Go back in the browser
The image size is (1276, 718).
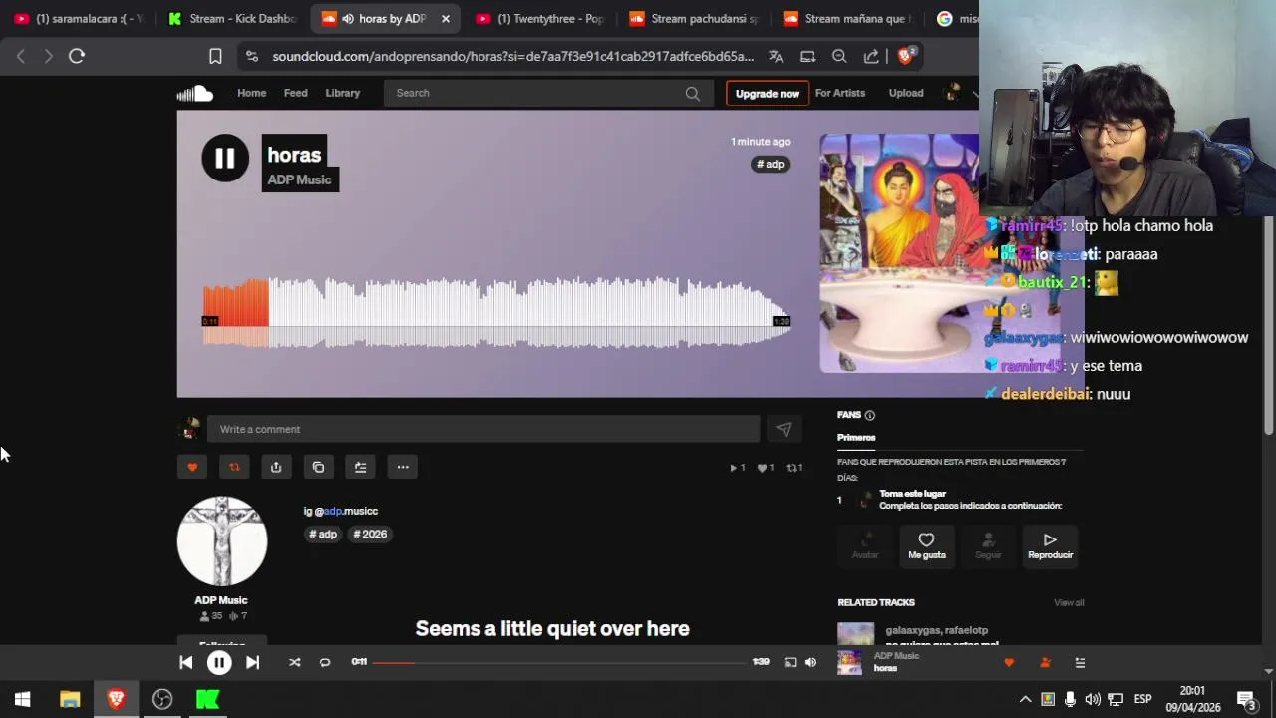20,56
